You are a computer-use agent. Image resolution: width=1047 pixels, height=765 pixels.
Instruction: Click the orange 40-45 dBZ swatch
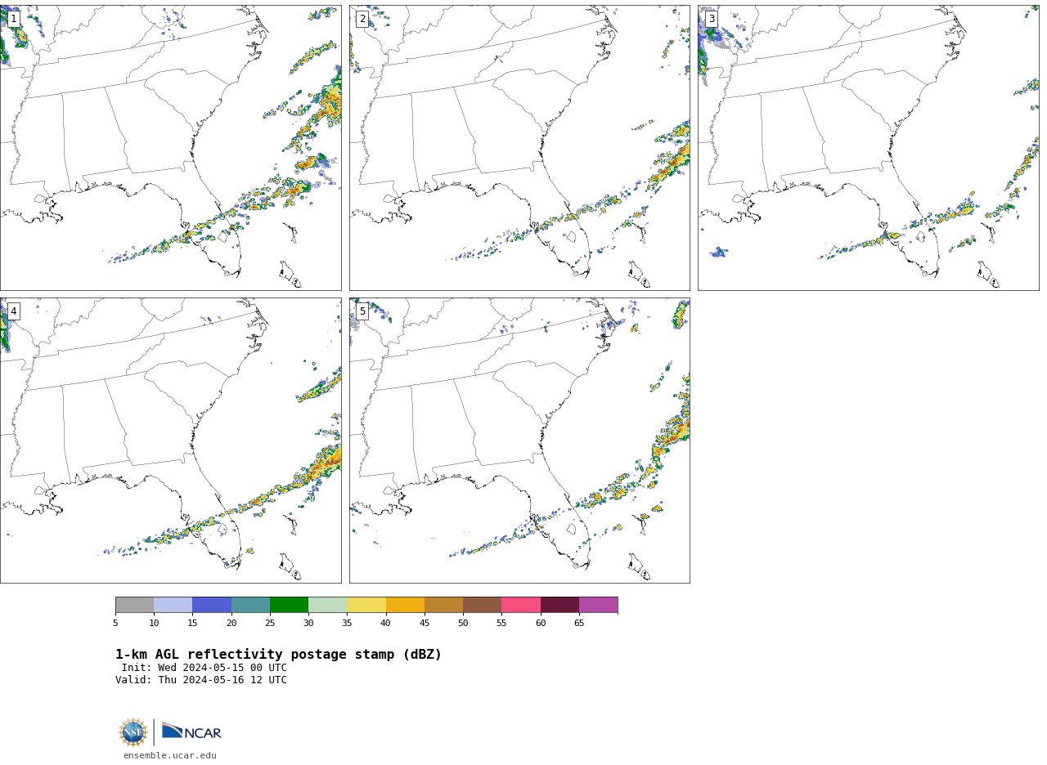click(405, 605)
